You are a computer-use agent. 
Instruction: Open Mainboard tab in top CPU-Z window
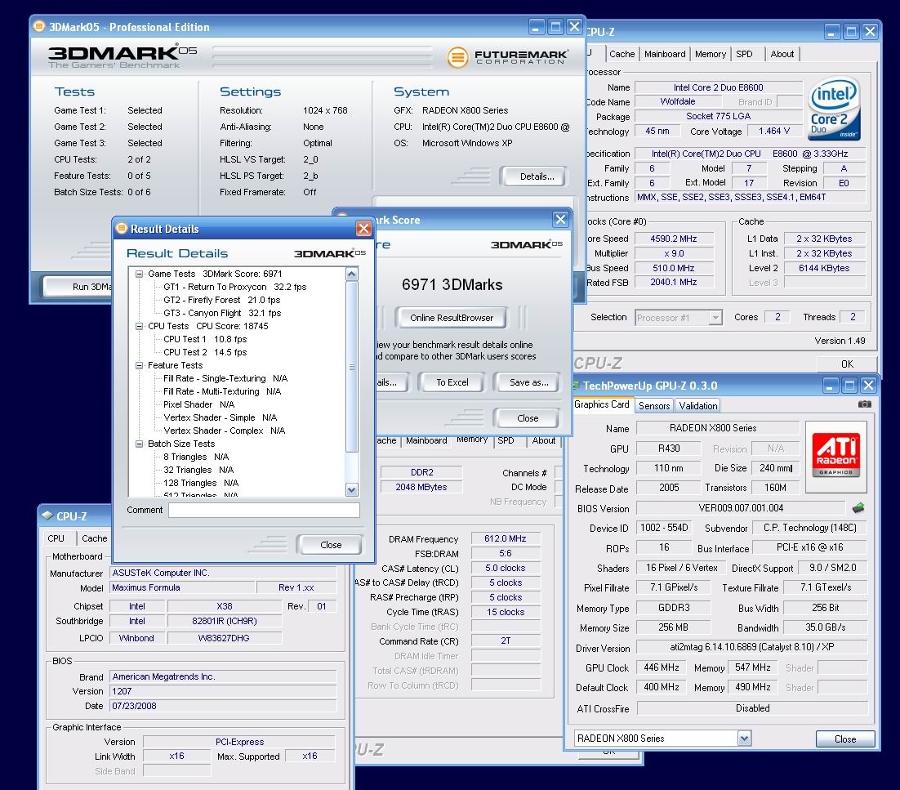(x=665, y=54)
